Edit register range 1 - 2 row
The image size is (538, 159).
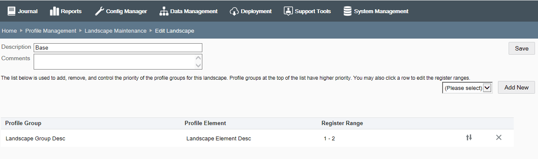257,138
